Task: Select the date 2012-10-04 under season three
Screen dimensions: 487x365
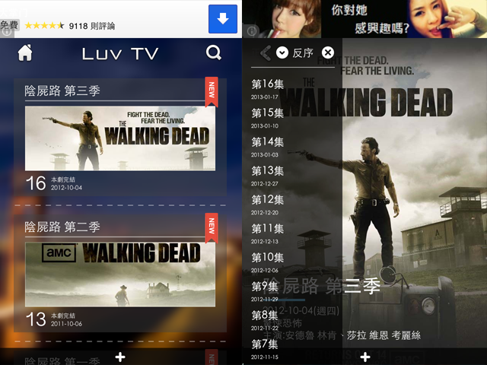Action: pyautogui.click(x=66, y=188)
